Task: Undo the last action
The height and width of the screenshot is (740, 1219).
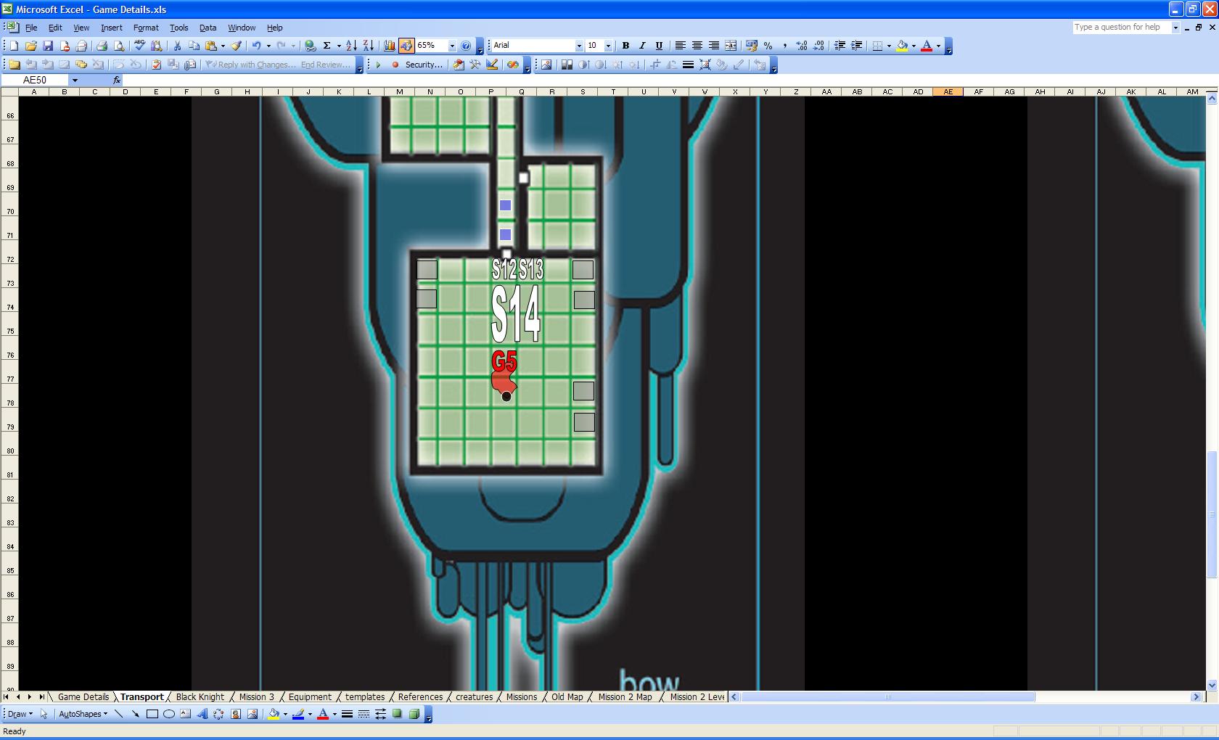Action: coord(256,46)
